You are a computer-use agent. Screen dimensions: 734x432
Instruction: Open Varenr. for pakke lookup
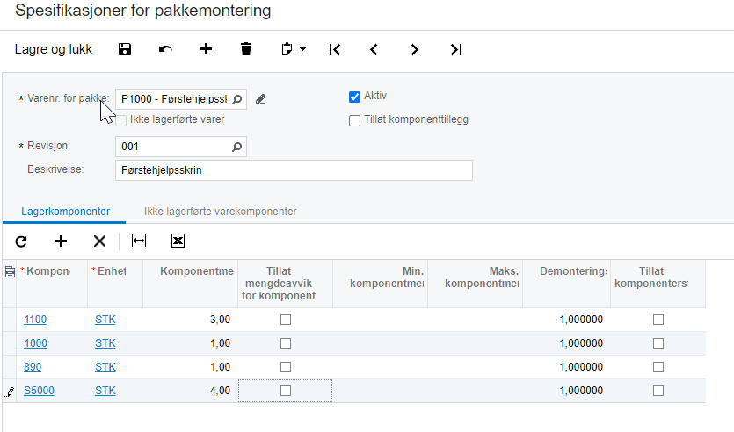(x=237, y=99)
